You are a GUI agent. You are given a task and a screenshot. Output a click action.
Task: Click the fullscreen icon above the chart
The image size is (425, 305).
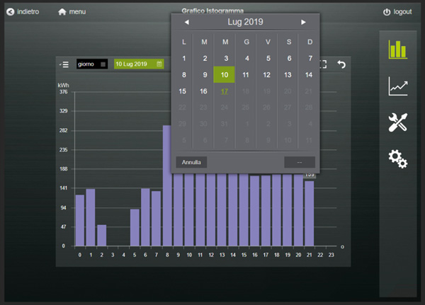pyautogui.click(x=323, y=64)
